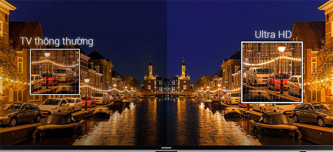333x152 pixels.
Task: Click the dark sedan at bottom right
Action: pos(313,114)
